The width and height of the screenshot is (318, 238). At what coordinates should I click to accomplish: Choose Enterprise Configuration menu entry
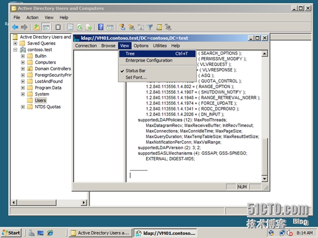tap(157, 60)
